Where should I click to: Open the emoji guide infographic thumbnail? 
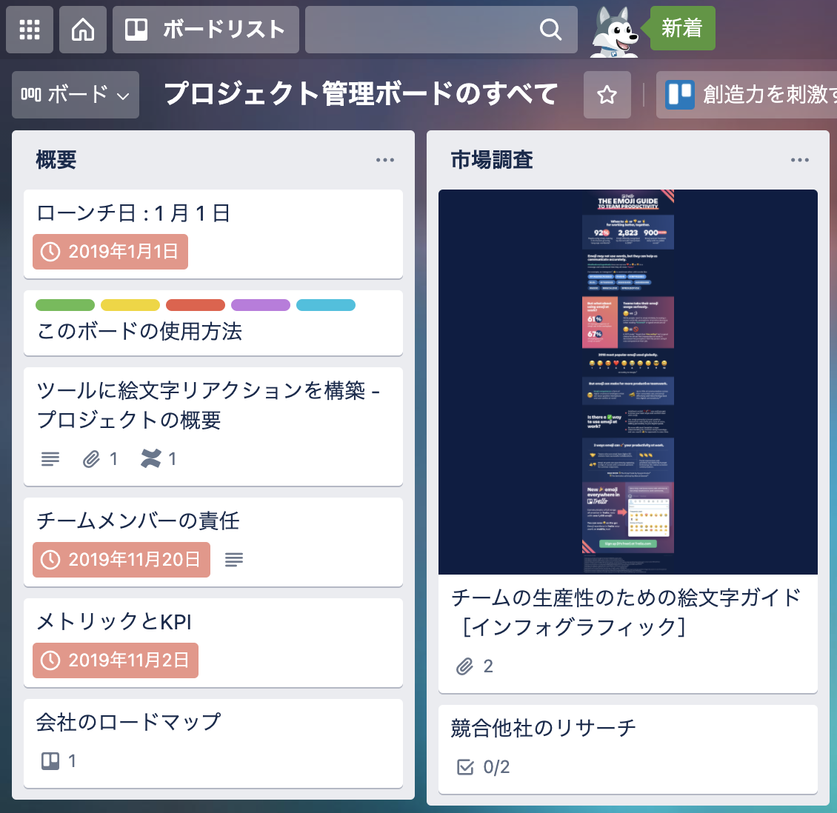(x=628, y=382)
